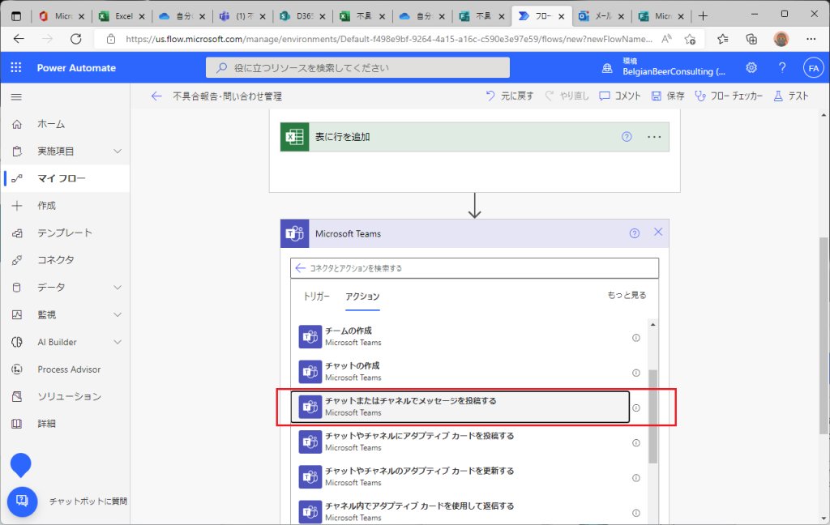Open the browser settings ellipsis menu
Image resolution: width=830 pixels, height=525 pixels.
(x=811, y=39)
